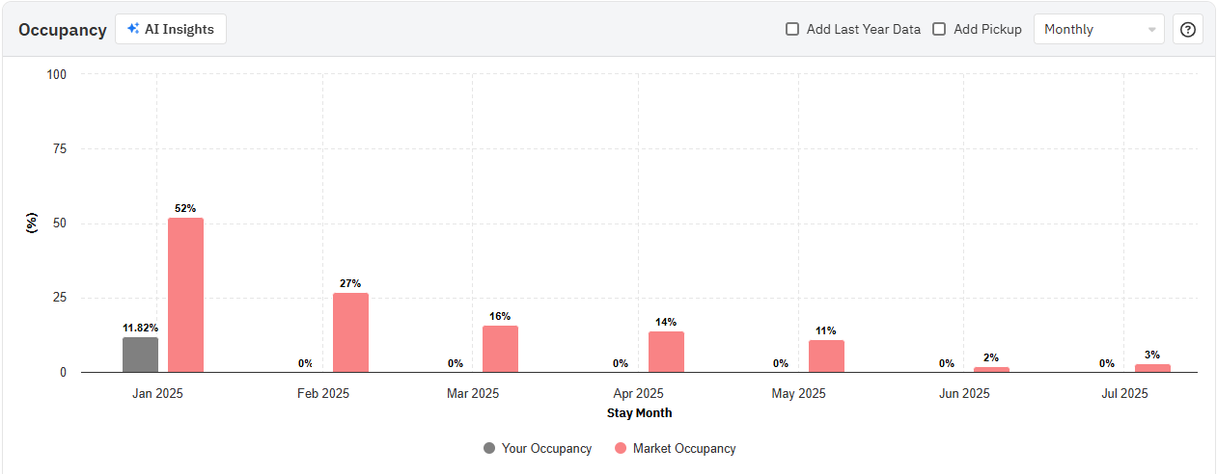Click the Jun 2025 axis label

click(x=963, y=393)
